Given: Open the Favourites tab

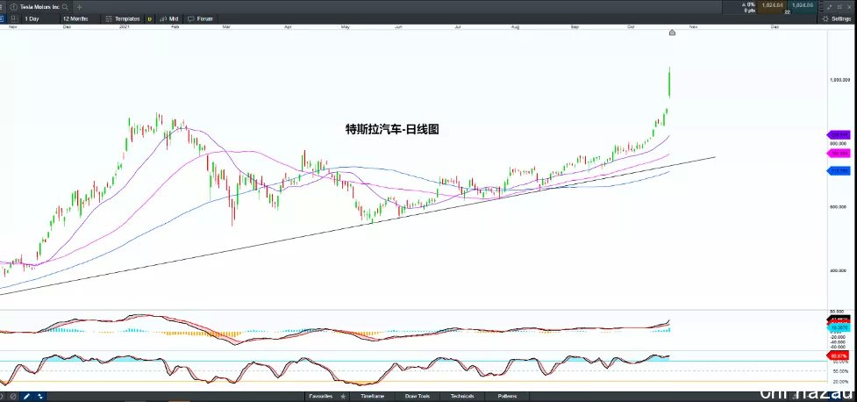Looking at the screenshot, I should 320,396.
